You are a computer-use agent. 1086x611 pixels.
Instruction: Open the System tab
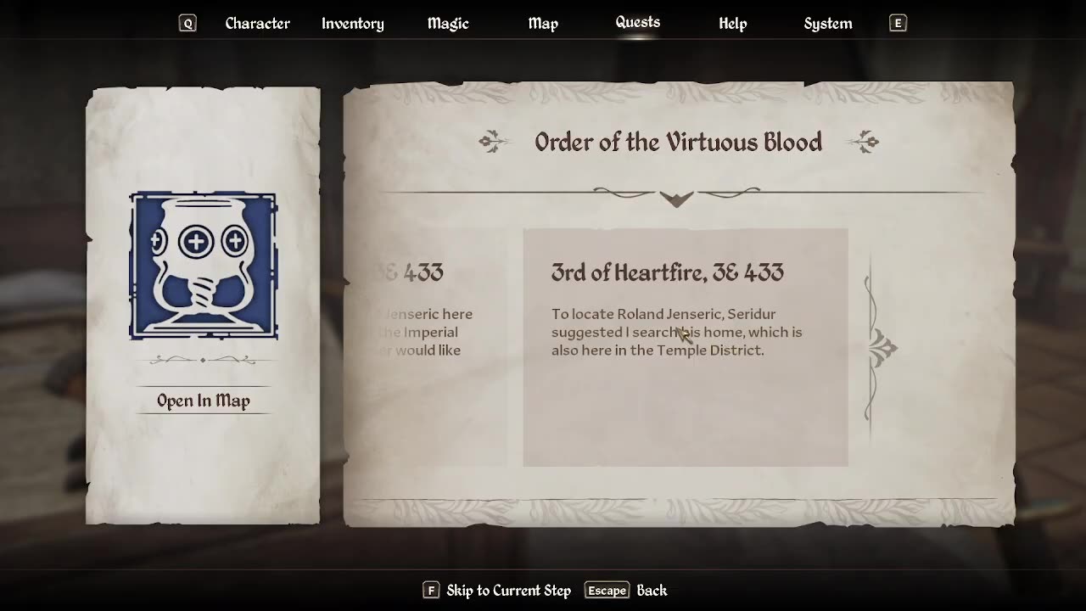point(828,24)
